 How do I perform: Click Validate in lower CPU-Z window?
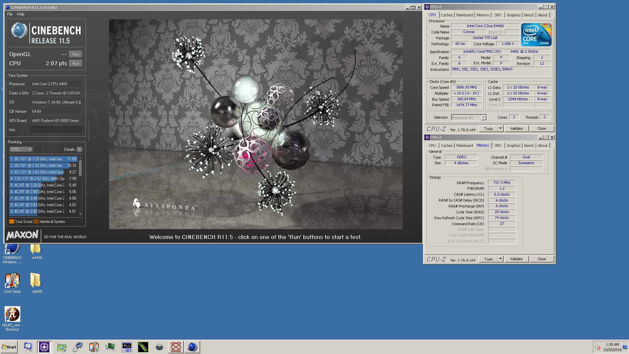click(x=516, y=259)
